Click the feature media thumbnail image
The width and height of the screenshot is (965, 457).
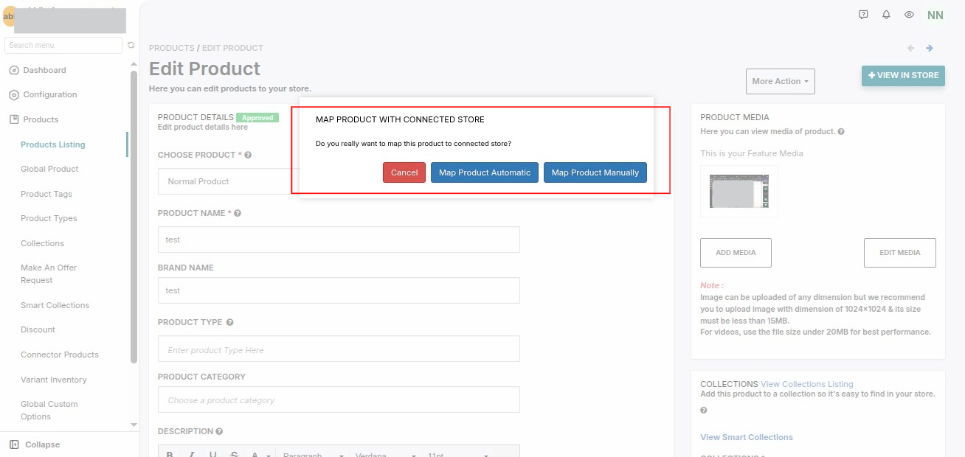click(x=739, y=192)
